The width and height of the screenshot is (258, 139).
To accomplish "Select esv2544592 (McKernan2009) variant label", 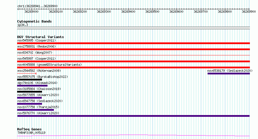I will [x=39, y=71].
